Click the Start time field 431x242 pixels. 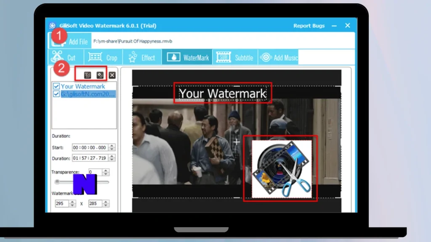90,147
